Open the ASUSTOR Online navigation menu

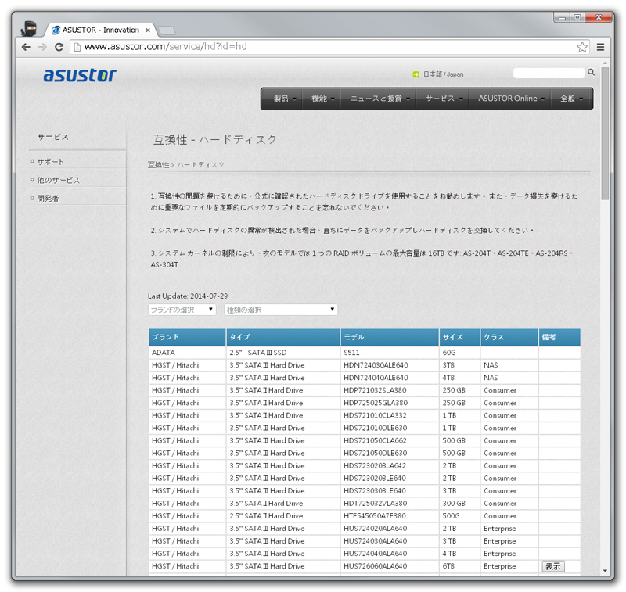click(511, 99)
